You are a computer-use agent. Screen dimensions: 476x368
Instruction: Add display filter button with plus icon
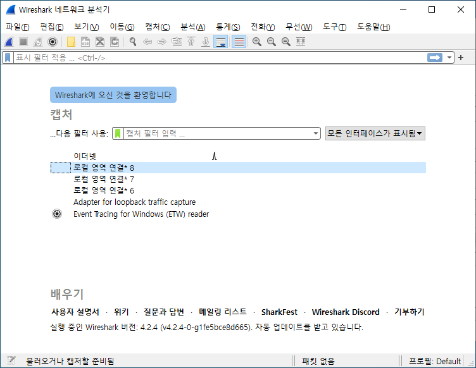point(461,58)
